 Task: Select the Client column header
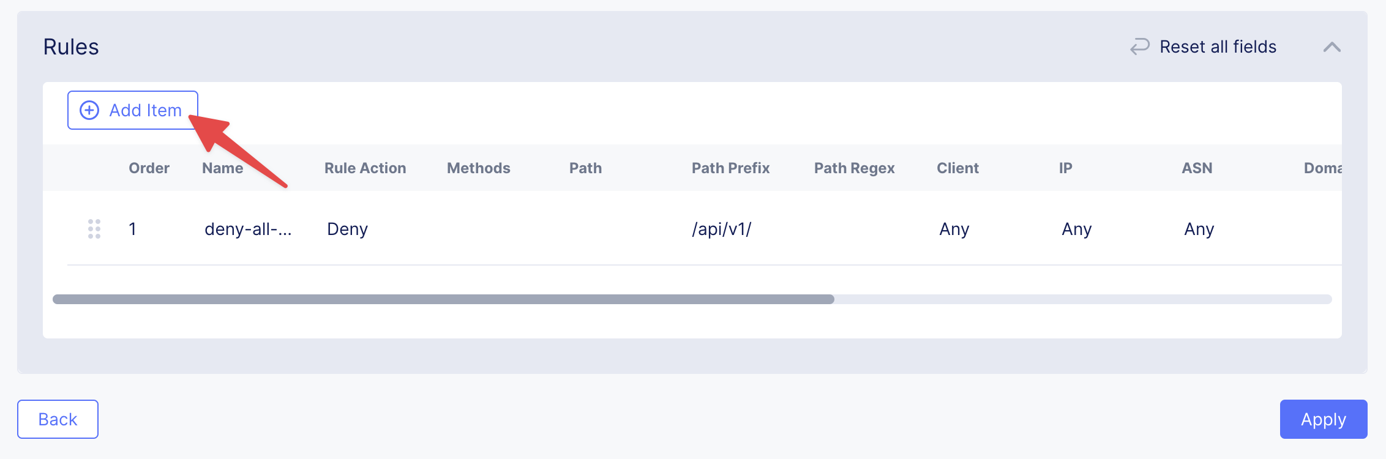957,168
